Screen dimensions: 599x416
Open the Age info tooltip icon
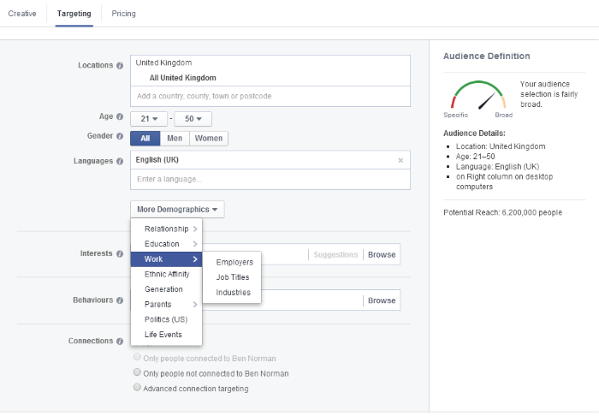coord(120,116)
